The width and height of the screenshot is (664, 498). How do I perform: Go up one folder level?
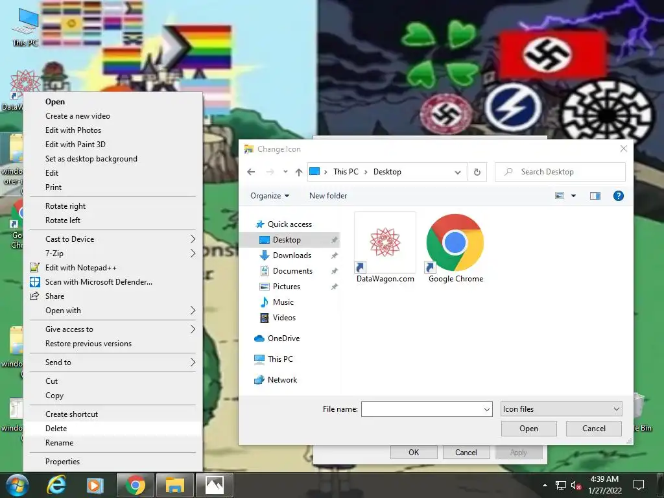click(x=299, y=172)
